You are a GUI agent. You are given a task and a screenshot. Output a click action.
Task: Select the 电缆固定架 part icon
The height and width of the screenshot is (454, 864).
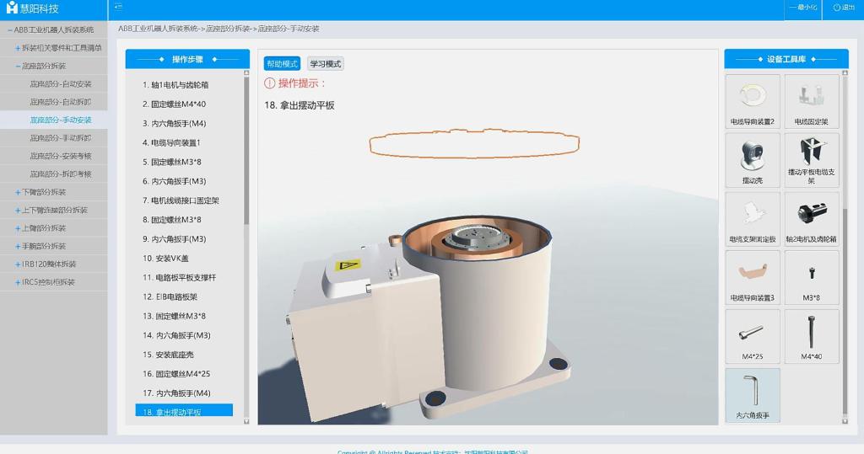812,95
